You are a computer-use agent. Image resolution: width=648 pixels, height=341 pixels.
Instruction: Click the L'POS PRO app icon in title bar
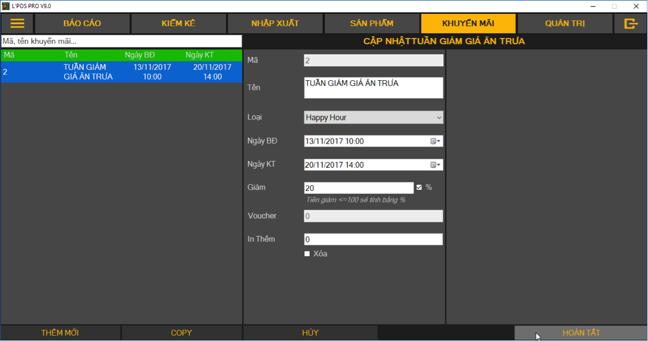(5, 6)
